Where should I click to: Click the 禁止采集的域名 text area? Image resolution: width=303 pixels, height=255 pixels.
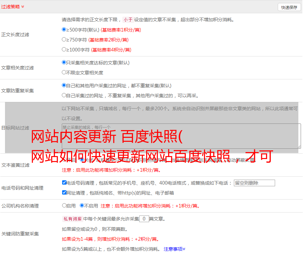point(181,136)
